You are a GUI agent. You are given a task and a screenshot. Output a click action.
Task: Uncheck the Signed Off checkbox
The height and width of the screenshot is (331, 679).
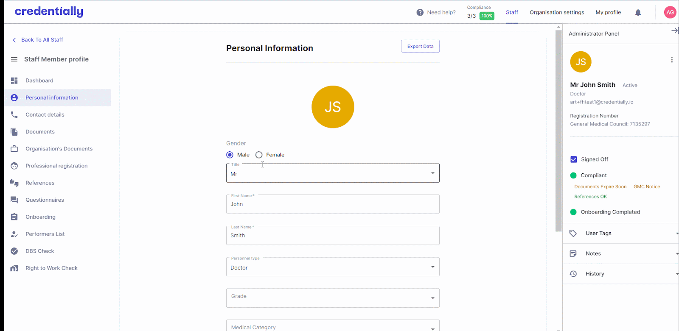[x=574, y=159]
